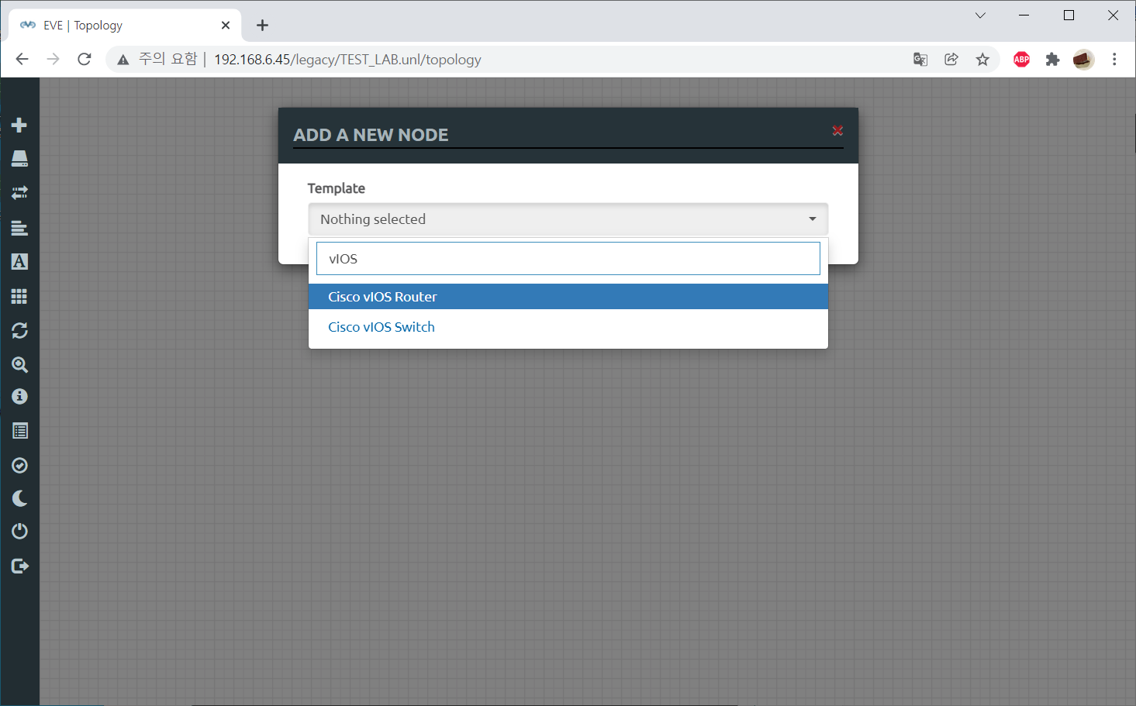Click the Zoom magnifier icon in sidebar
1136x706 pixels.
coord(19,365)
